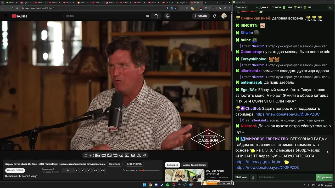Click the Создать create button
Viewport: 335px width, 188px height.
[x=200, y=16]
